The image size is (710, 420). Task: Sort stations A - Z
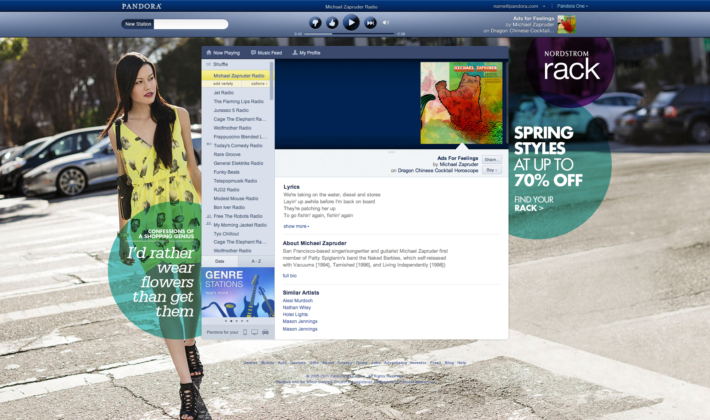point(256,261)
